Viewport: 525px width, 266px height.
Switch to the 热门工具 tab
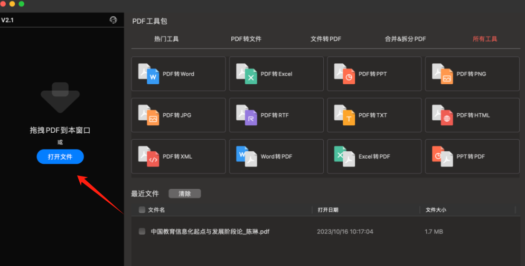[x=166, y=39]
